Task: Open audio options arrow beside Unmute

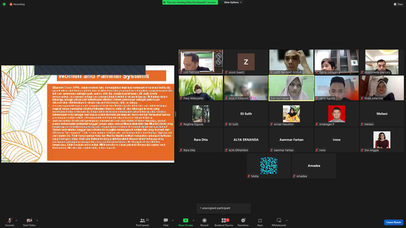Action: (x=16, y=220)
